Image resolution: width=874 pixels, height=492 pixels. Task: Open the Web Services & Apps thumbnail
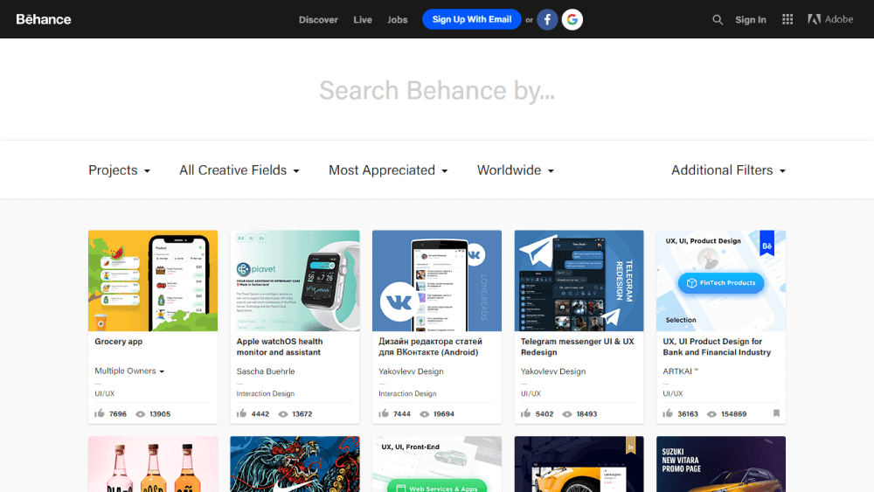[x=437, y=464]
